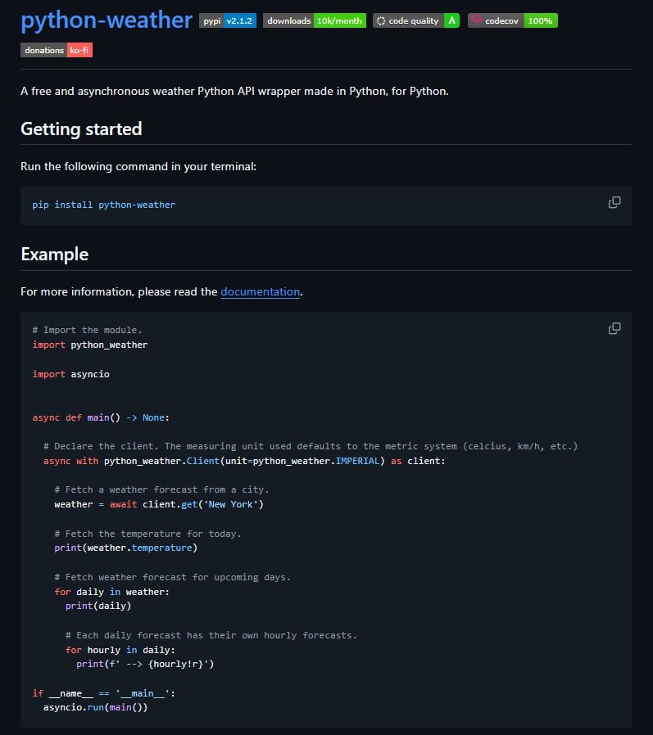Screen dimensions: 653x735
Task: Click the 'Run the following command' text
Action: tap(138, 166)
